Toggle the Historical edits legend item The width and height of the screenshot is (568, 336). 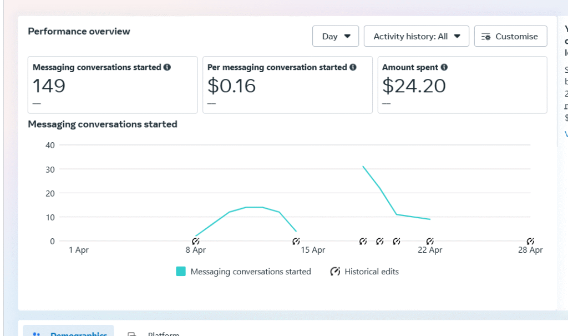tap(365, 272)
